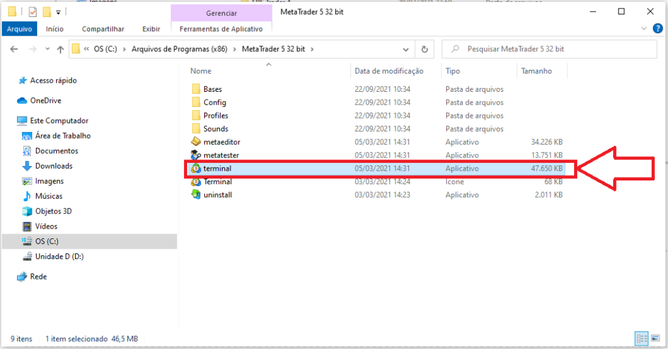Click the Pesquisar MetaTrader search field
This screenshot has height=349, width=668.
coord(554,49)
